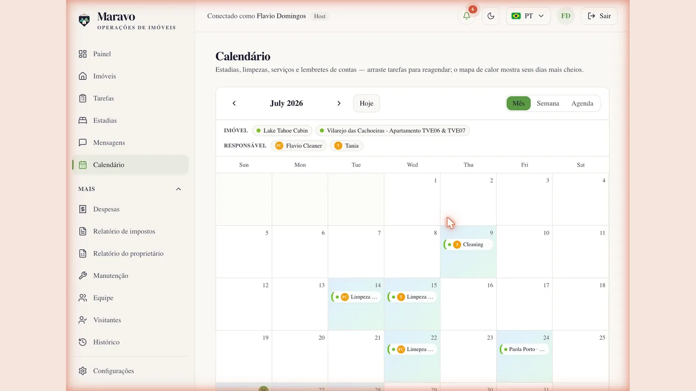Toggle Tania assignee filter
Screen dimensions: 696x391
(347, 146)
